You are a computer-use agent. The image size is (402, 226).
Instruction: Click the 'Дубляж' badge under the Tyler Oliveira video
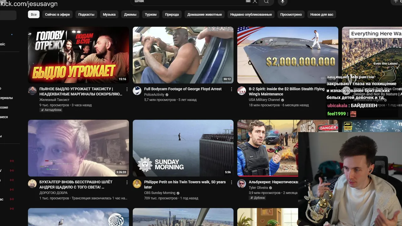(x=258, y=198)
